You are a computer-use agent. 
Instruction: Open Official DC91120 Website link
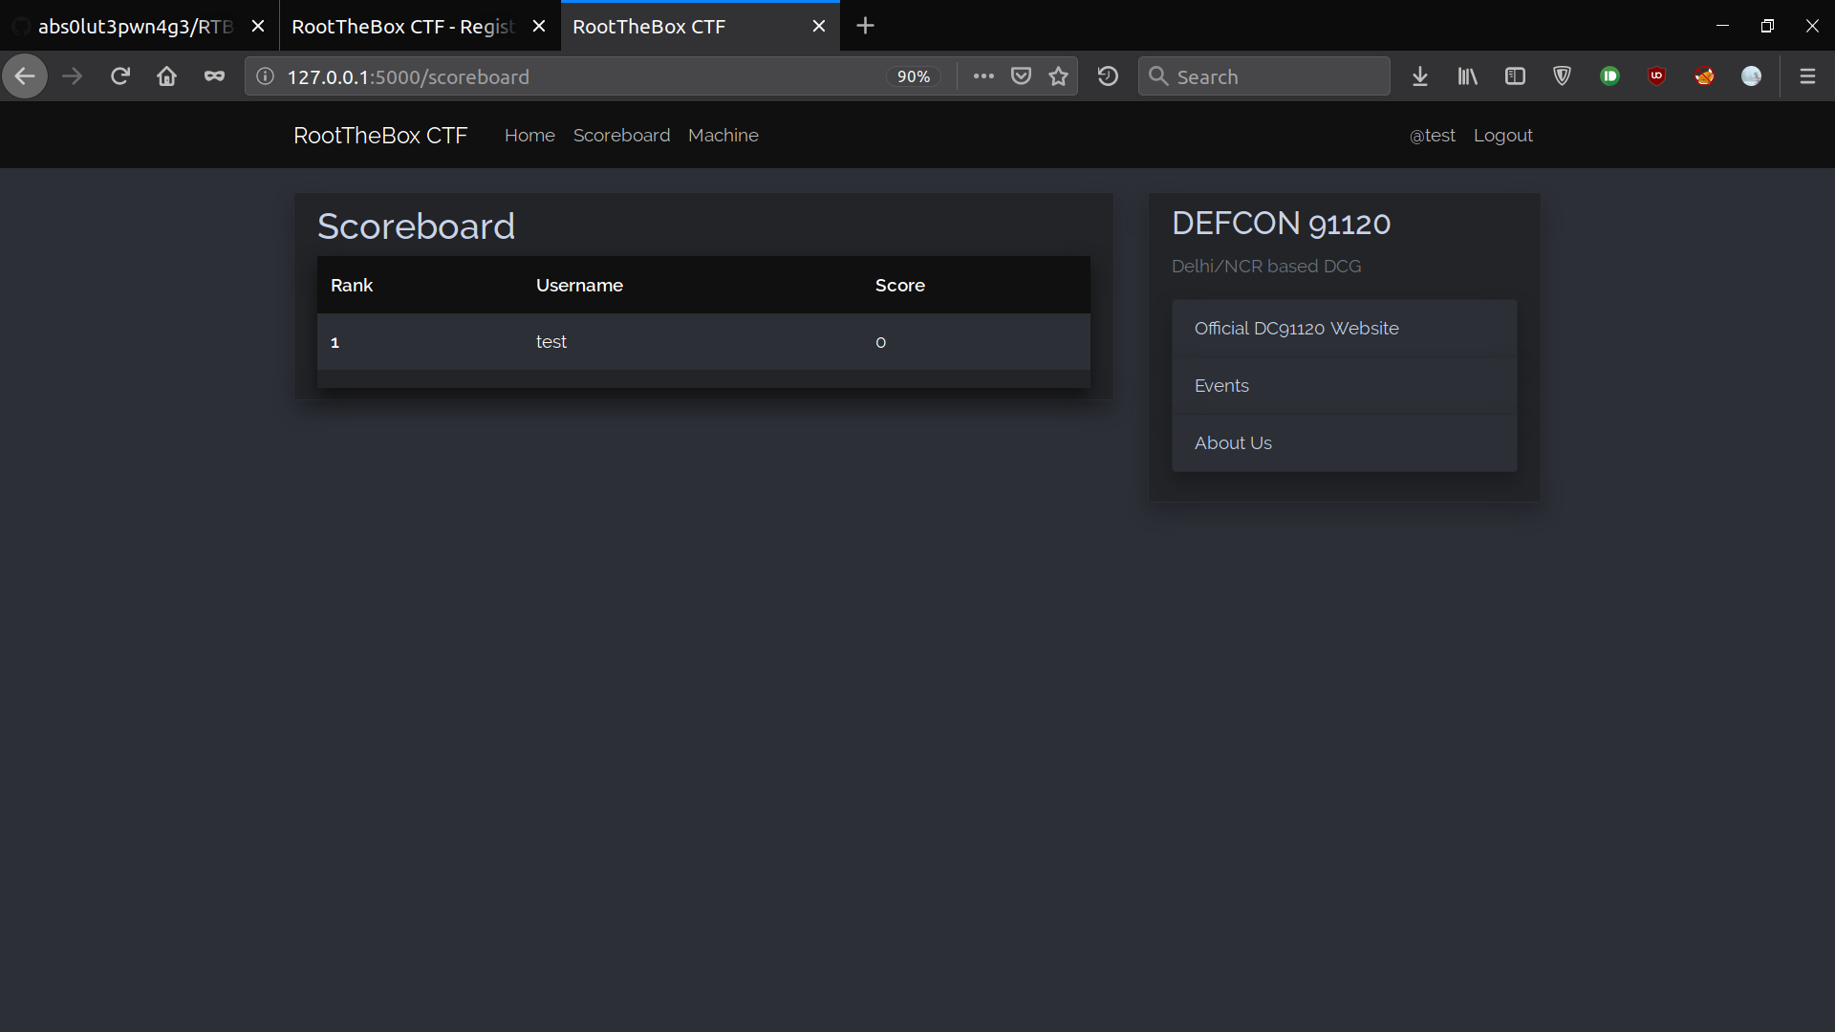[x=1296, y=329]
